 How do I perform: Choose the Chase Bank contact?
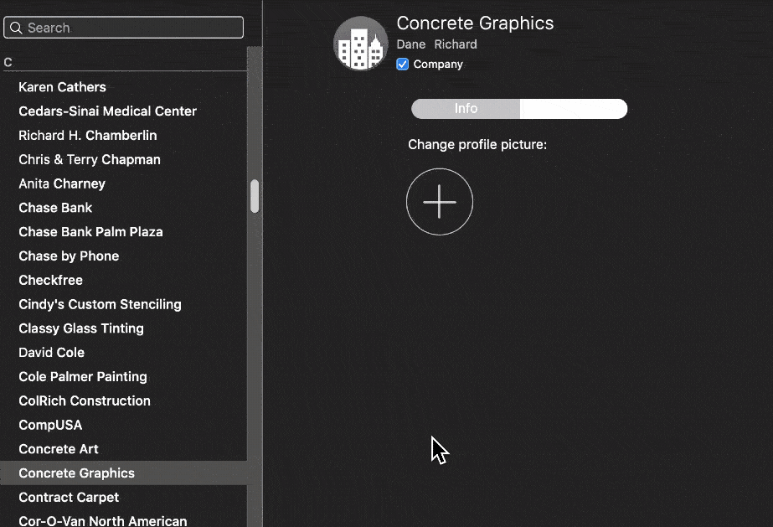[x=123, y=208]
